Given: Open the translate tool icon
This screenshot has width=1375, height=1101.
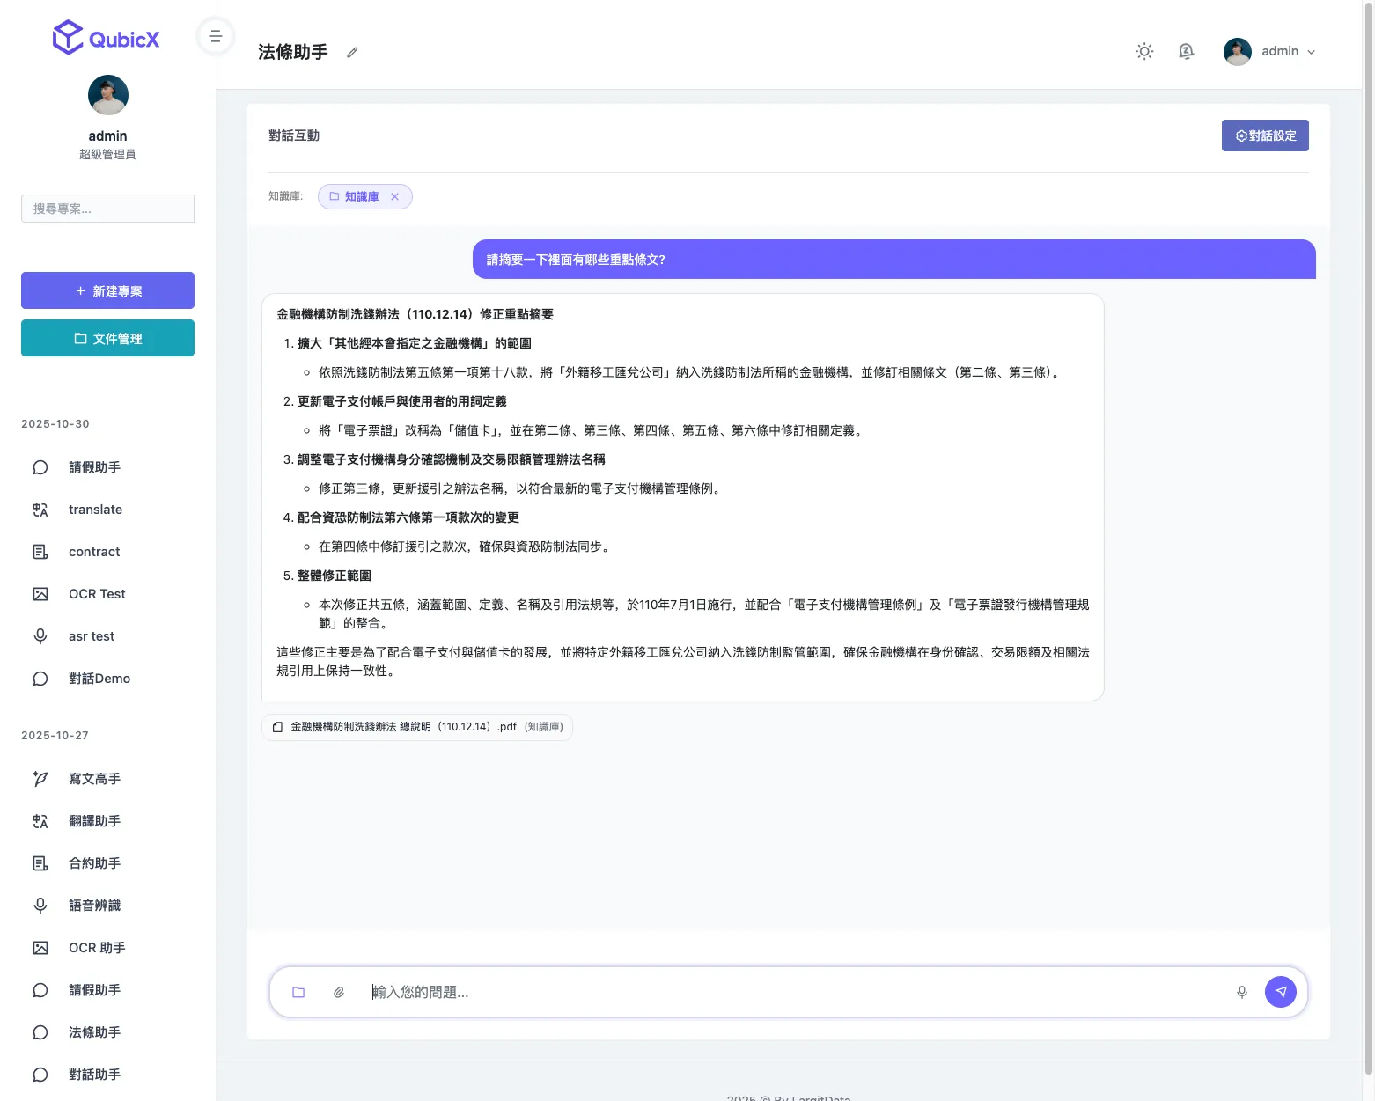Looking at the screenshot, I should [40, 509].
